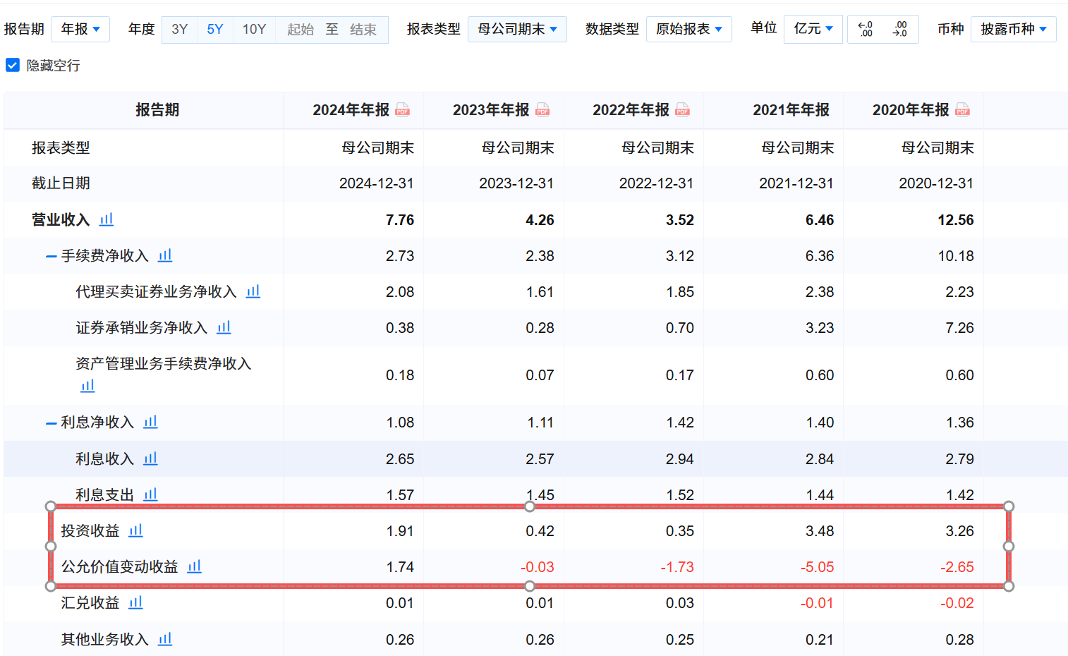Download the 2020年年报 PDF

click(x=961, y=109)
